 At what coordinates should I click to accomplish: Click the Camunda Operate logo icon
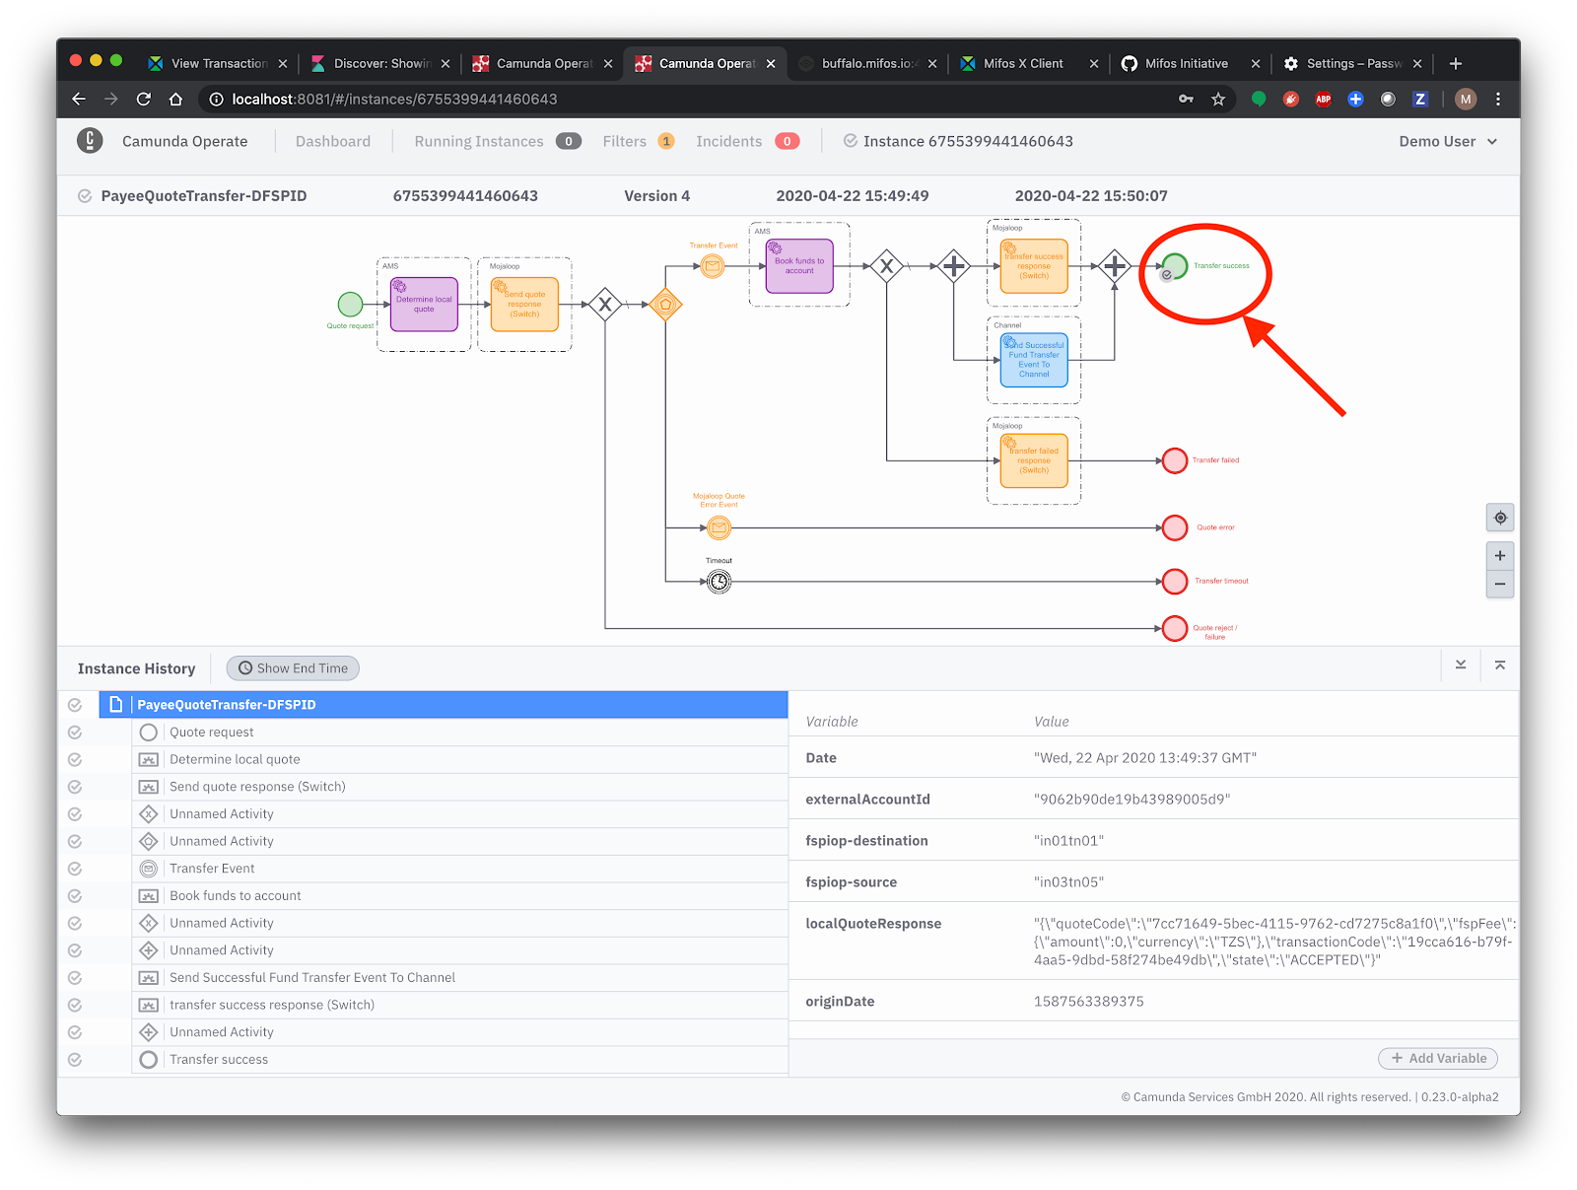[90, 141]
